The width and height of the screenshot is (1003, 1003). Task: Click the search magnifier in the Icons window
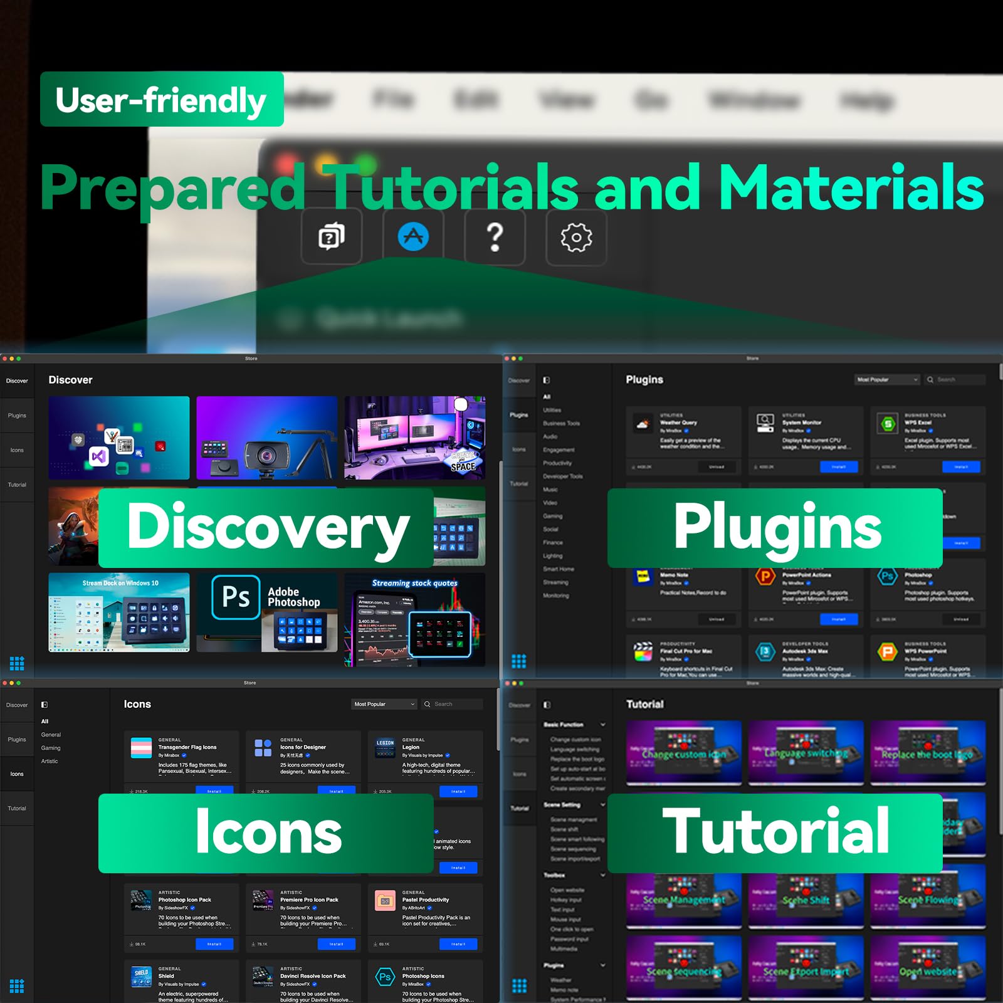pyautogui.click(x=428, y=704)
